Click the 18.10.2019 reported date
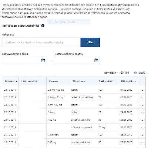148x148 pixels. click(10, 142)
